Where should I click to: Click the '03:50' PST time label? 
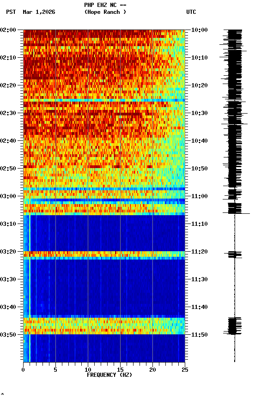pyautogui.click(x=8, y=335)
